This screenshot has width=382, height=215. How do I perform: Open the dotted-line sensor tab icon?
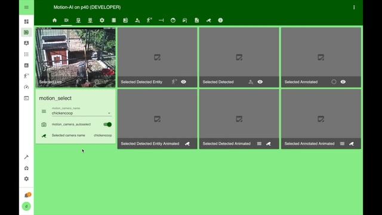click(x=161, y=20)
